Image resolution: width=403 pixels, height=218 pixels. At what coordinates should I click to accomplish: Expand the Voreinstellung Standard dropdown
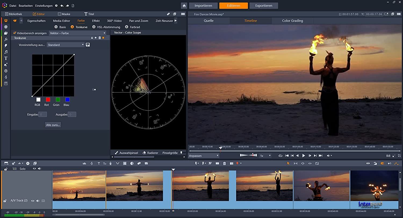(x=66, y=45)
